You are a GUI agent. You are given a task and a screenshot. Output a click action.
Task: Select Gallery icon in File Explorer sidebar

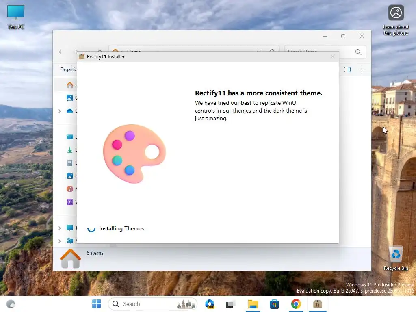(x=70, y=97)
